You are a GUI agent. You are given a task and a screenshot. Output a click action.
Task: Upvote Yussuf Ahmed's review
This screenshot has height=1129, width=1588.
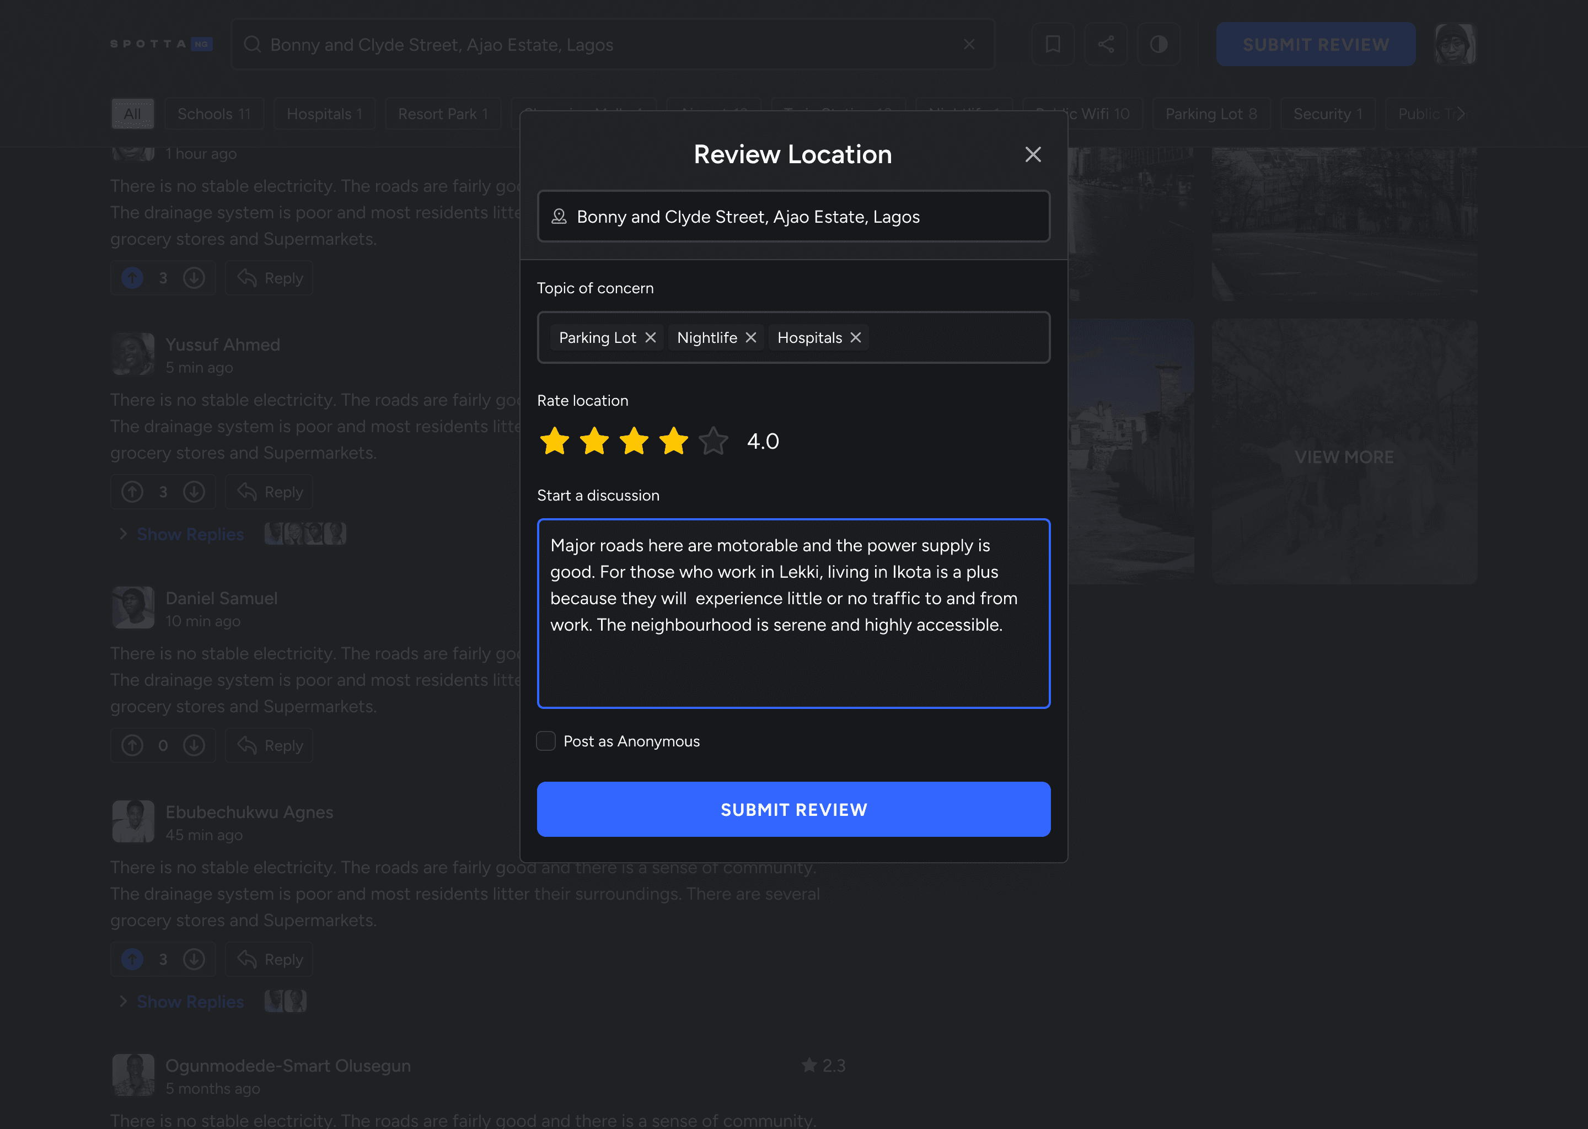[x=132, y=492]
